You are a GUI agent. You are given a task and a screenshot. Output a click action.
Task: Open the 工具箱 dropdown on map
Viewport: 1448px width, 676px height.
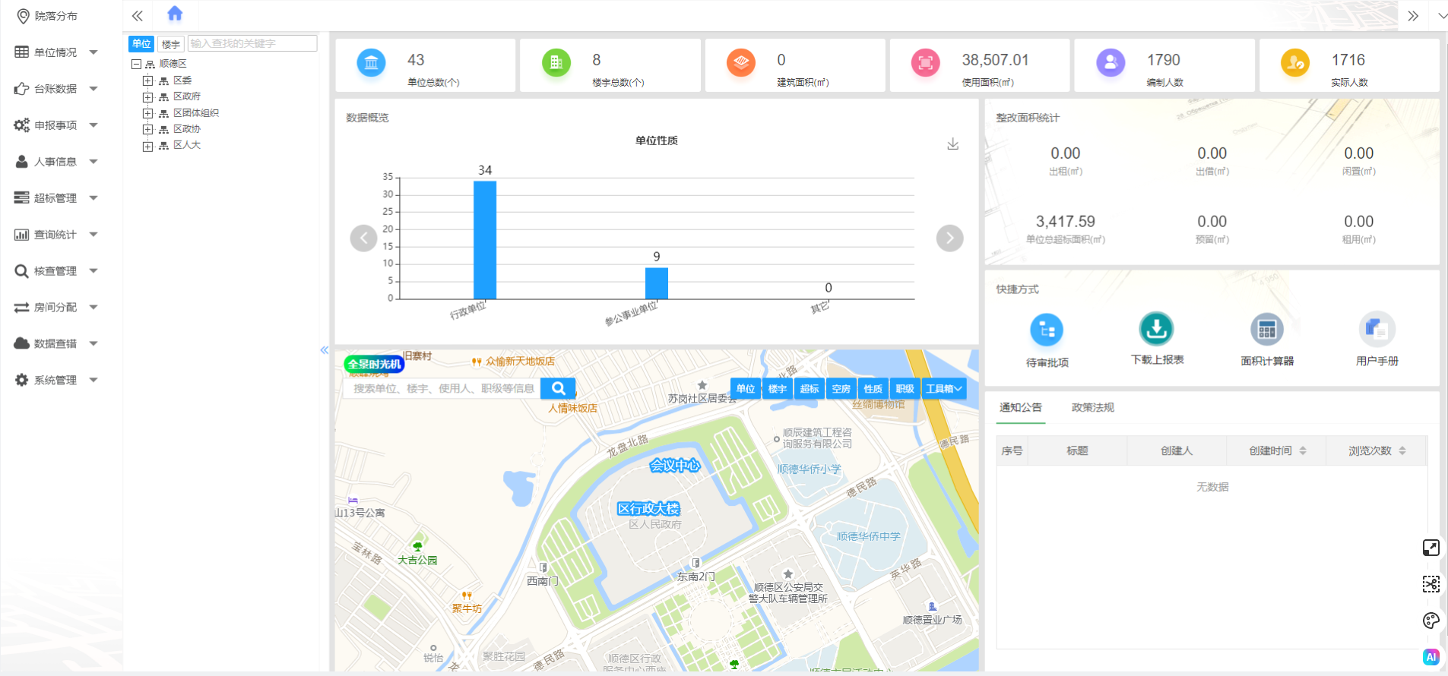(944, 389)
